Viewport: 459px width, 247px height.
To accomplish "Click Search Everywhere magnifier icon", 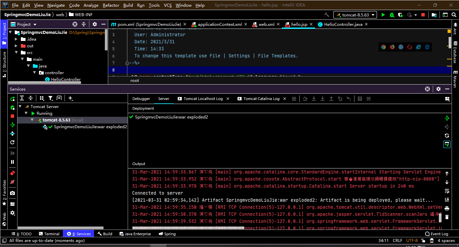I will coord(454,15).
